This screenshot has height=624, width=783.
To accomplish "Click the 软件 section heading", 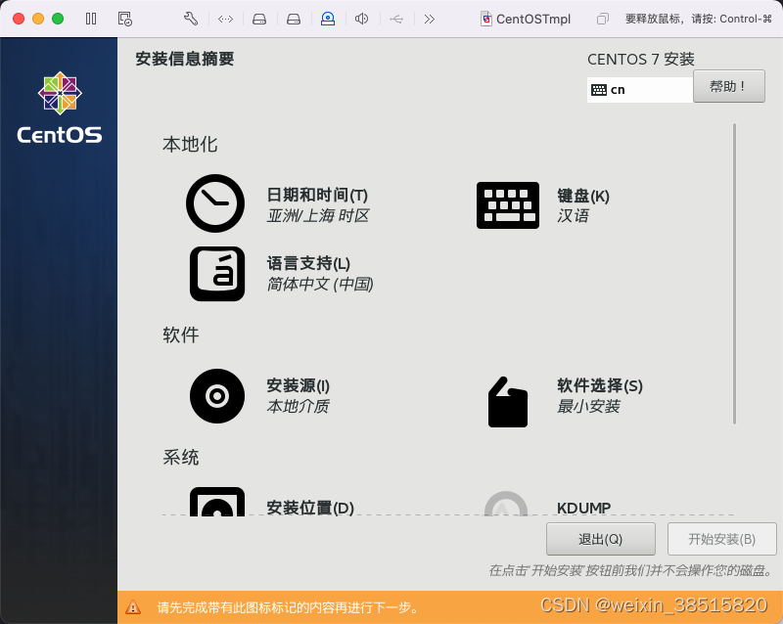I will 181,334.
